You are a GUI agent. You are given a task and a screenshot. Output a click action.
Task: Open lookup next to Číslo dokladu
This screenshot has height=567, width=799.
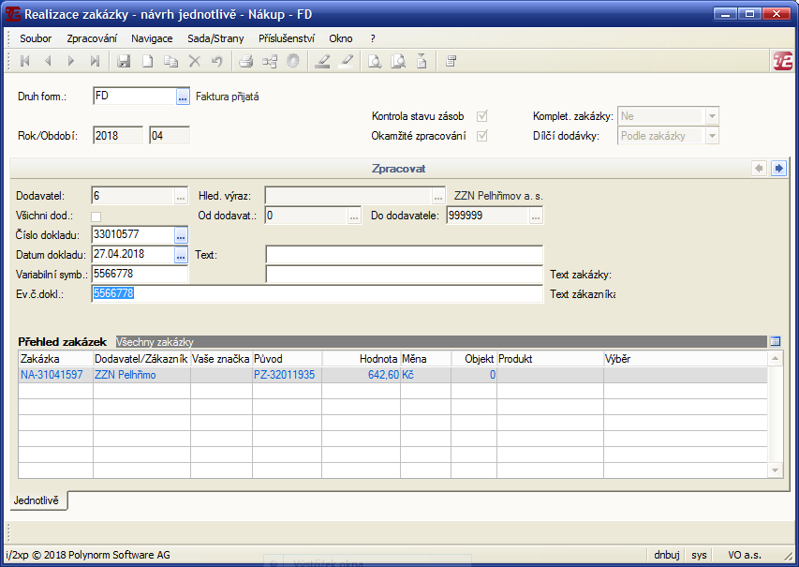tap(181, 235)
